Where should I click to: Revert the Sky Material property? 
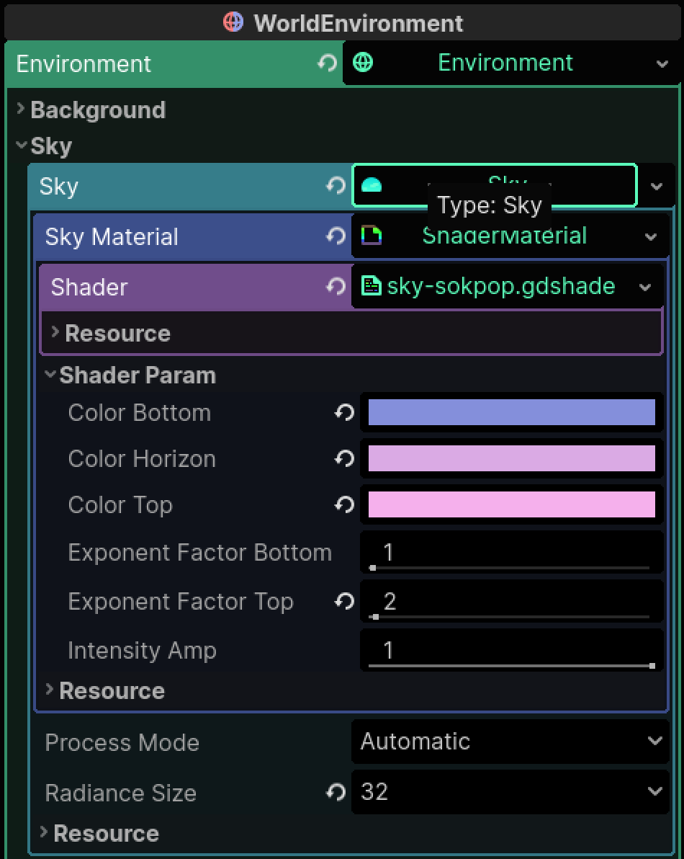(336, 236)
